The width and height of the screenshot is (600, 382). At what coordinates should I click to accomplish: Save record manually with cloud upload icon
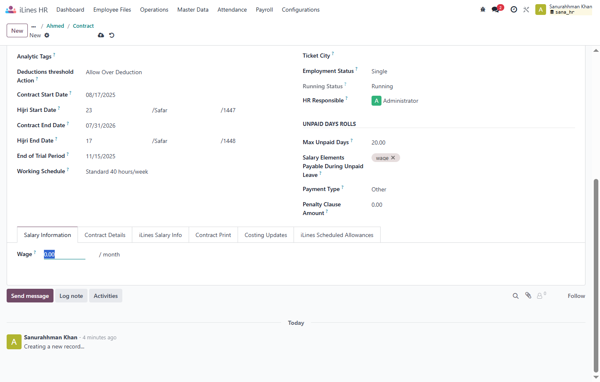pos(101,35)
